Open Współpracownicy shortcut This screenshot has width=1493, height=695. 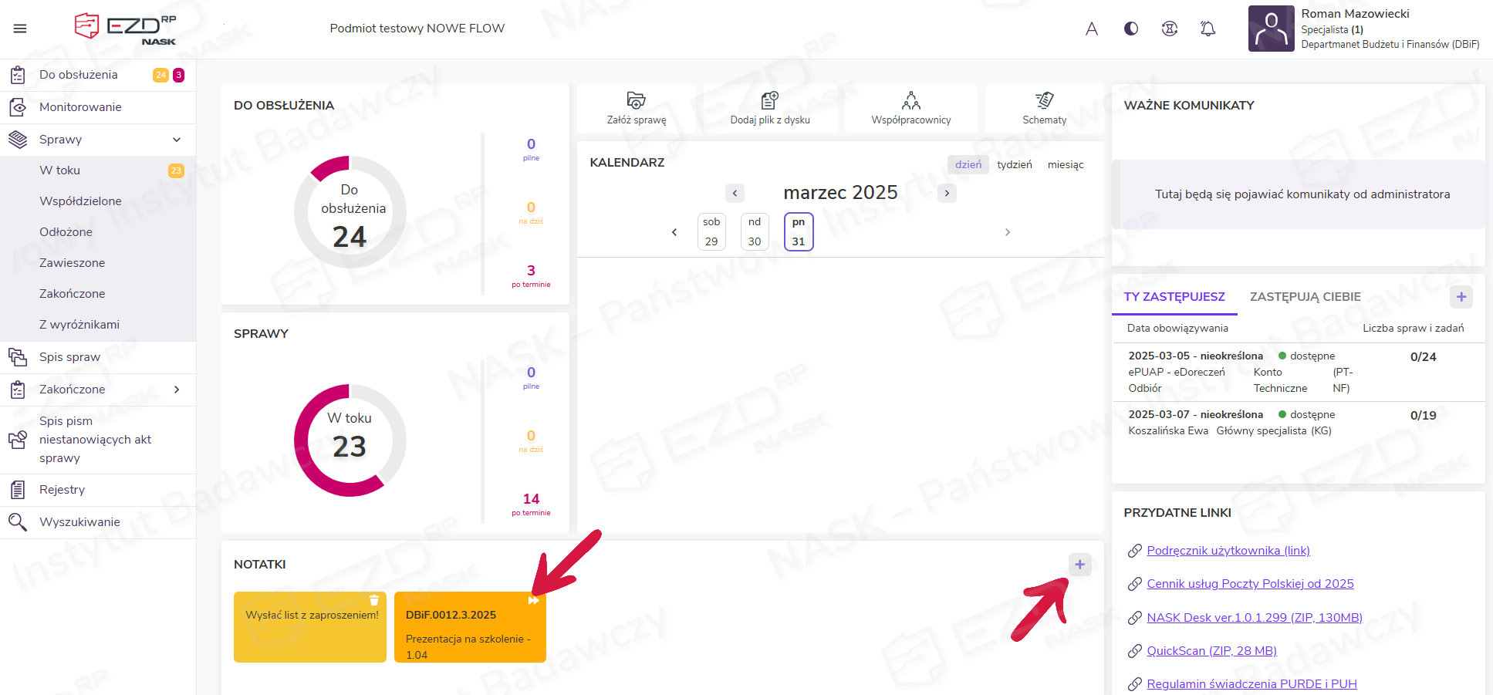coord(910,100)
